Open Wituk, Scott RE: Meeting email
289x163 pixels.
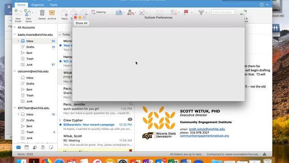[96, 140]
